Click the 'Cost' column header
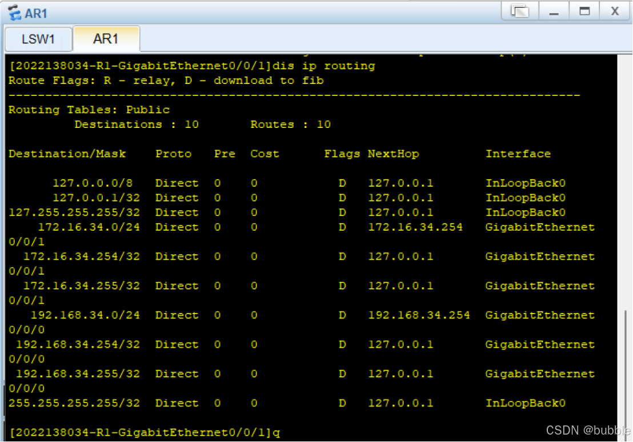633x442 pixels. click(265, 154)
